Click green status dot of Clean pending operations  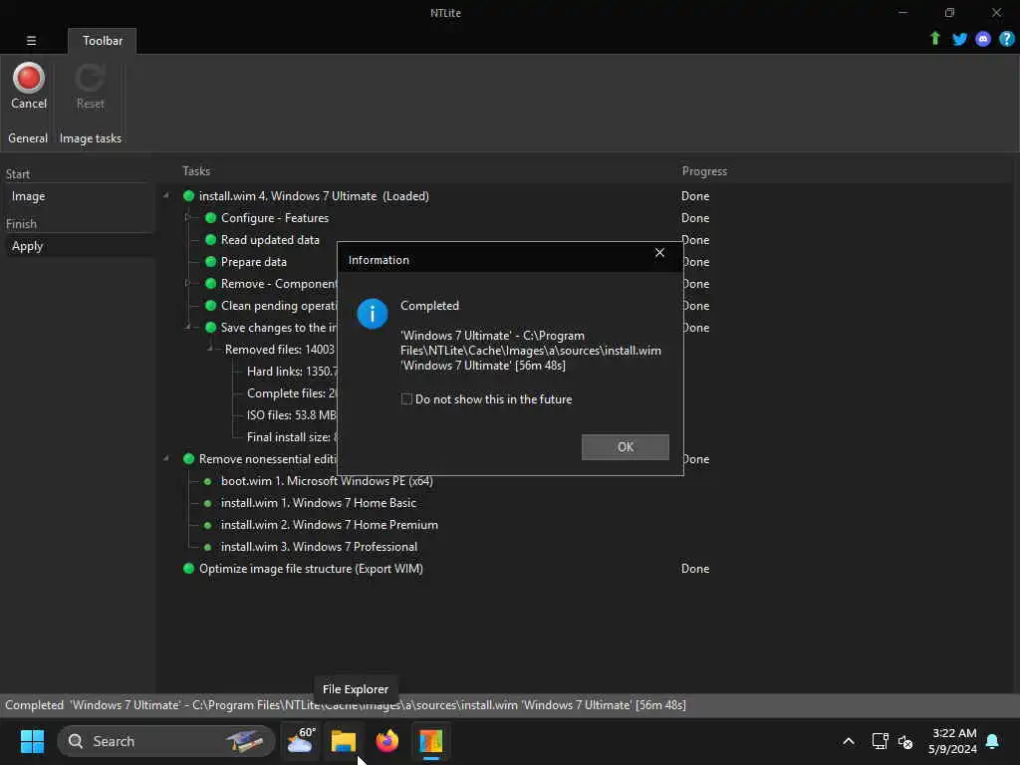210,305
